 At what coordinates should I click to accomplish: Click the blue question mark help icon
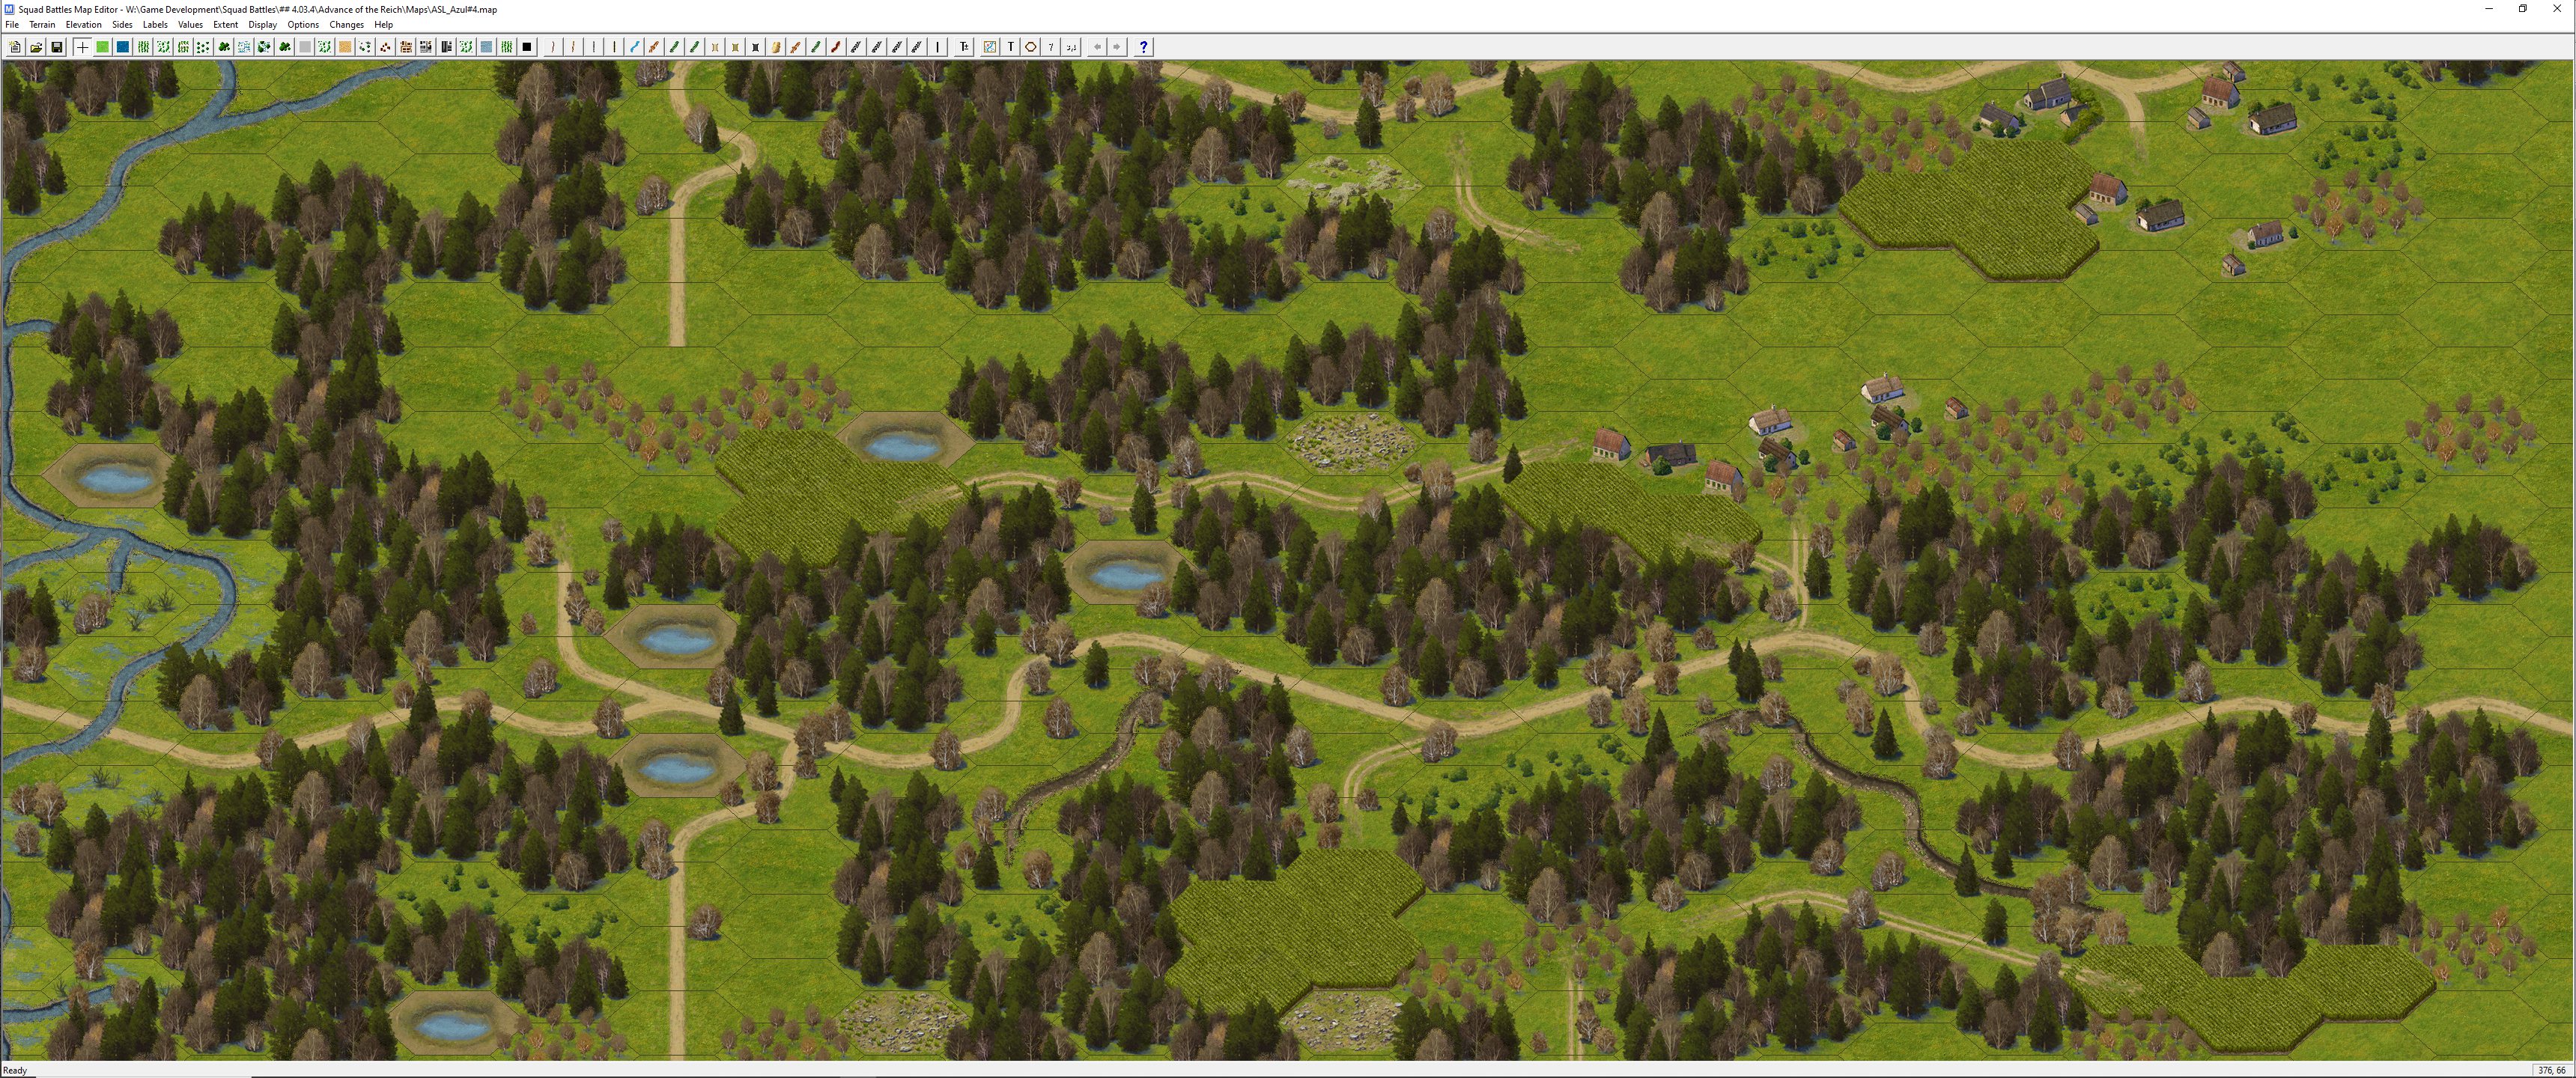coord(1143,47)
